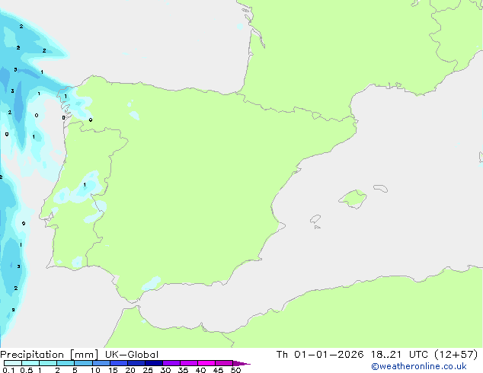Click the "(12+57)" forecast run text

click(456, 355)
